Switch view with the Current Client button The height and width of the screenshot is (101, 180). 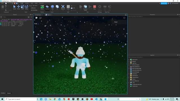click(x=85, y=8)
